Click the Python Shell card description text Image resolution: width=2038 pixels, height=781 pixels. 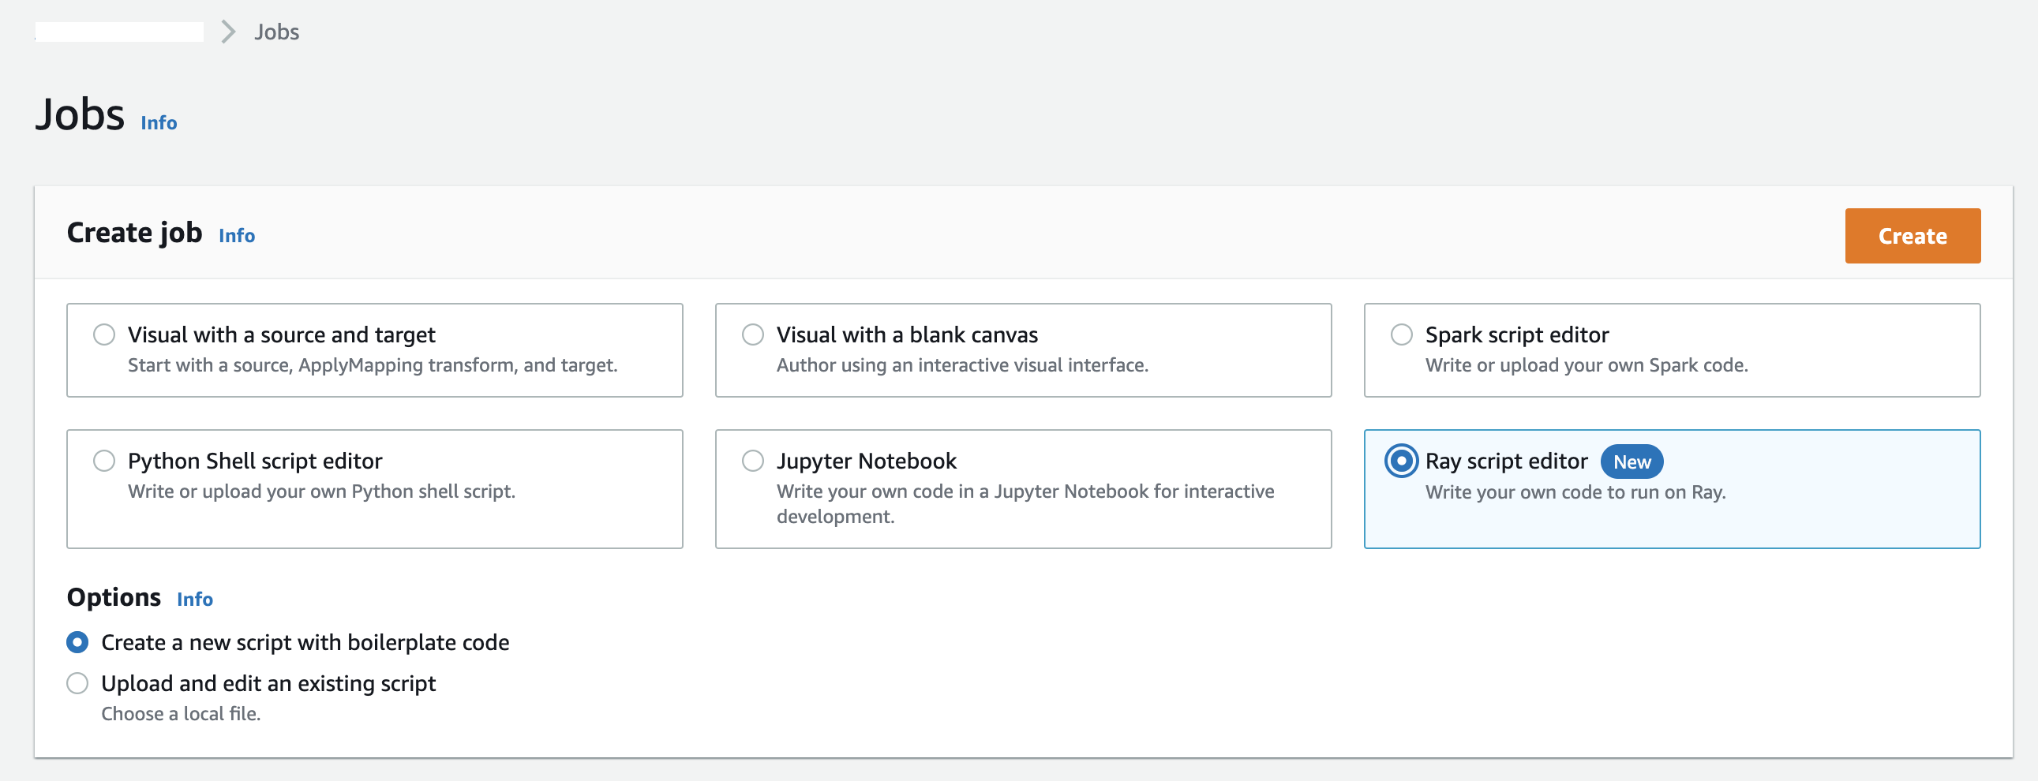tap(321, 491)
